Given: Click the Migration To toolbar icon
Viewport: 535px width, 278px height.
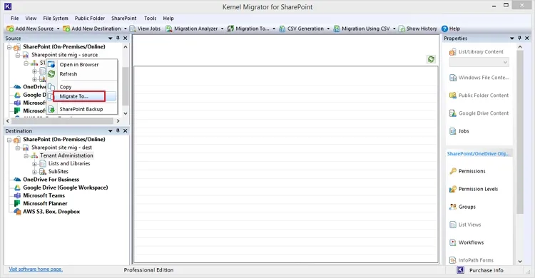Looking at the screenshot, I should pyautogui.click(x=230, y=29).
